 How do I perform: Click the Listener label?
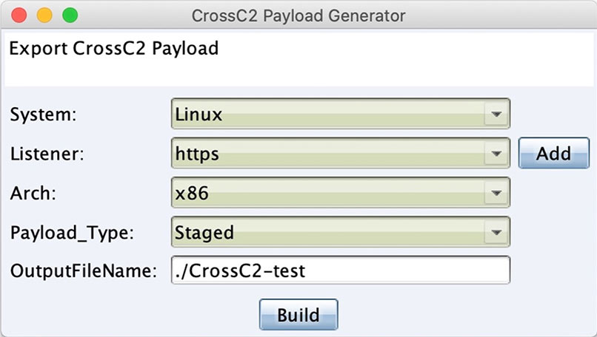click(x=47, y=154)
